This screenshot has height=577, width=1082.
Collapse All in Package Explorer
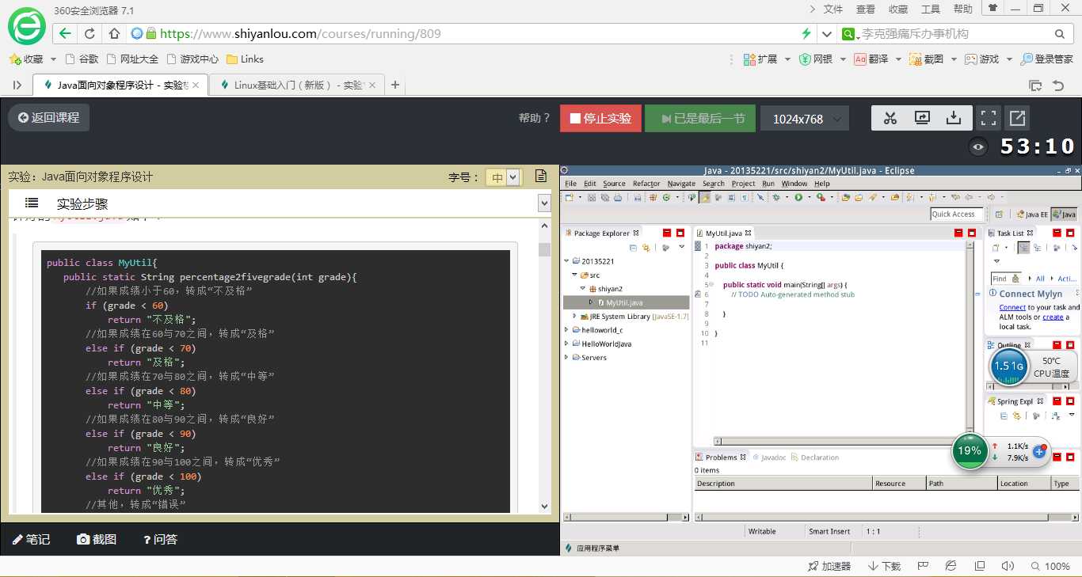click(x=633, y=248)
